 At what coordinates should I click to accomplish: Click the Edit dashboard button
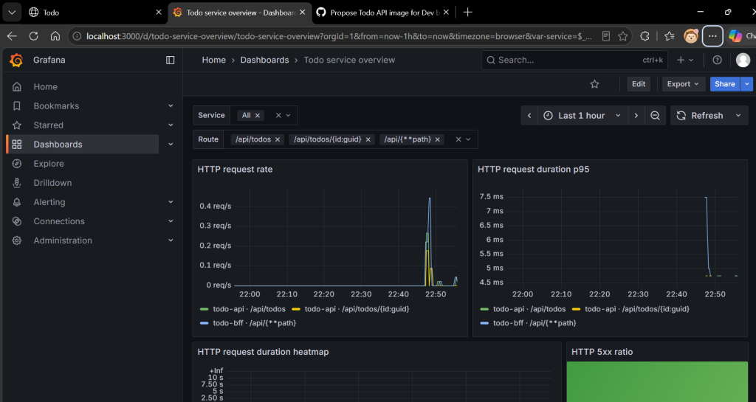pos(639,84)
